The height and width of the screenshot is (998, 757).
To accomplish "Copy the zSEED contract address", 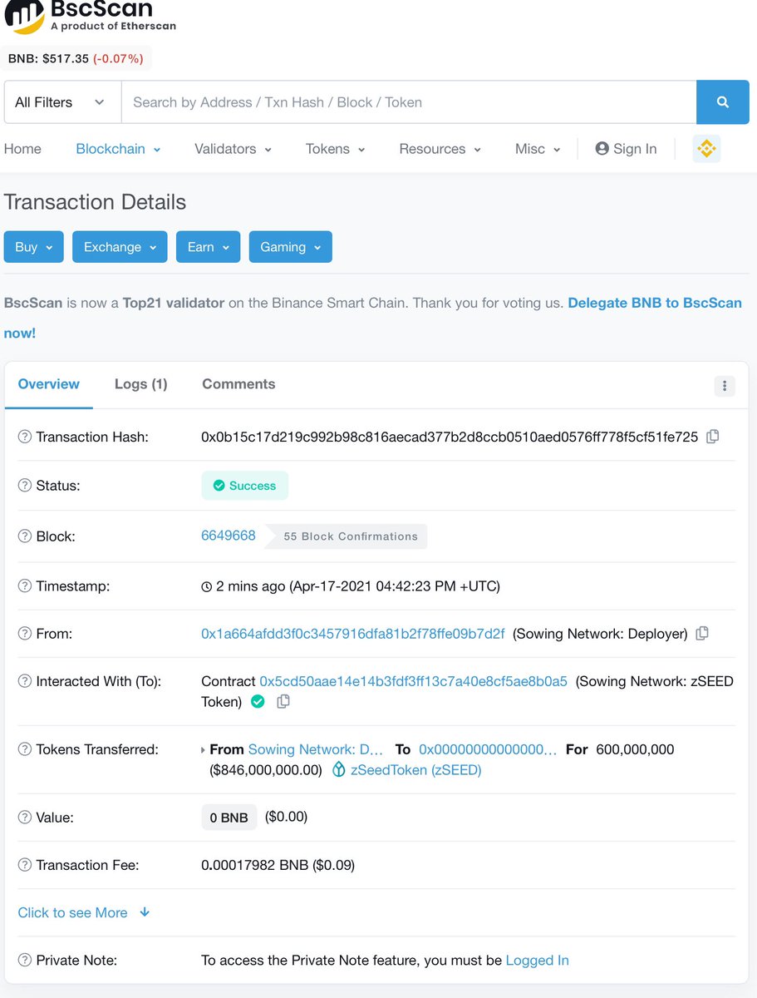I will click(283, 702).
